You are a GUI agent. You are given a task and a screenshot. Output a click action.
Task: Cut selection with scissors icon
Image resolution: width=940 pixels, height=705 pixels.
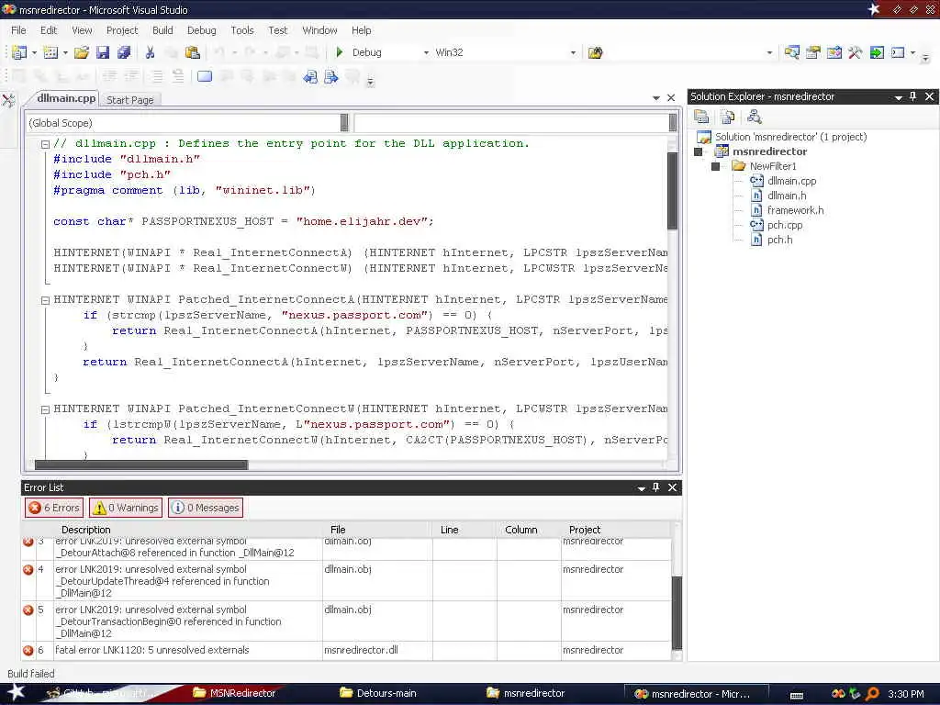coord(150,52)
